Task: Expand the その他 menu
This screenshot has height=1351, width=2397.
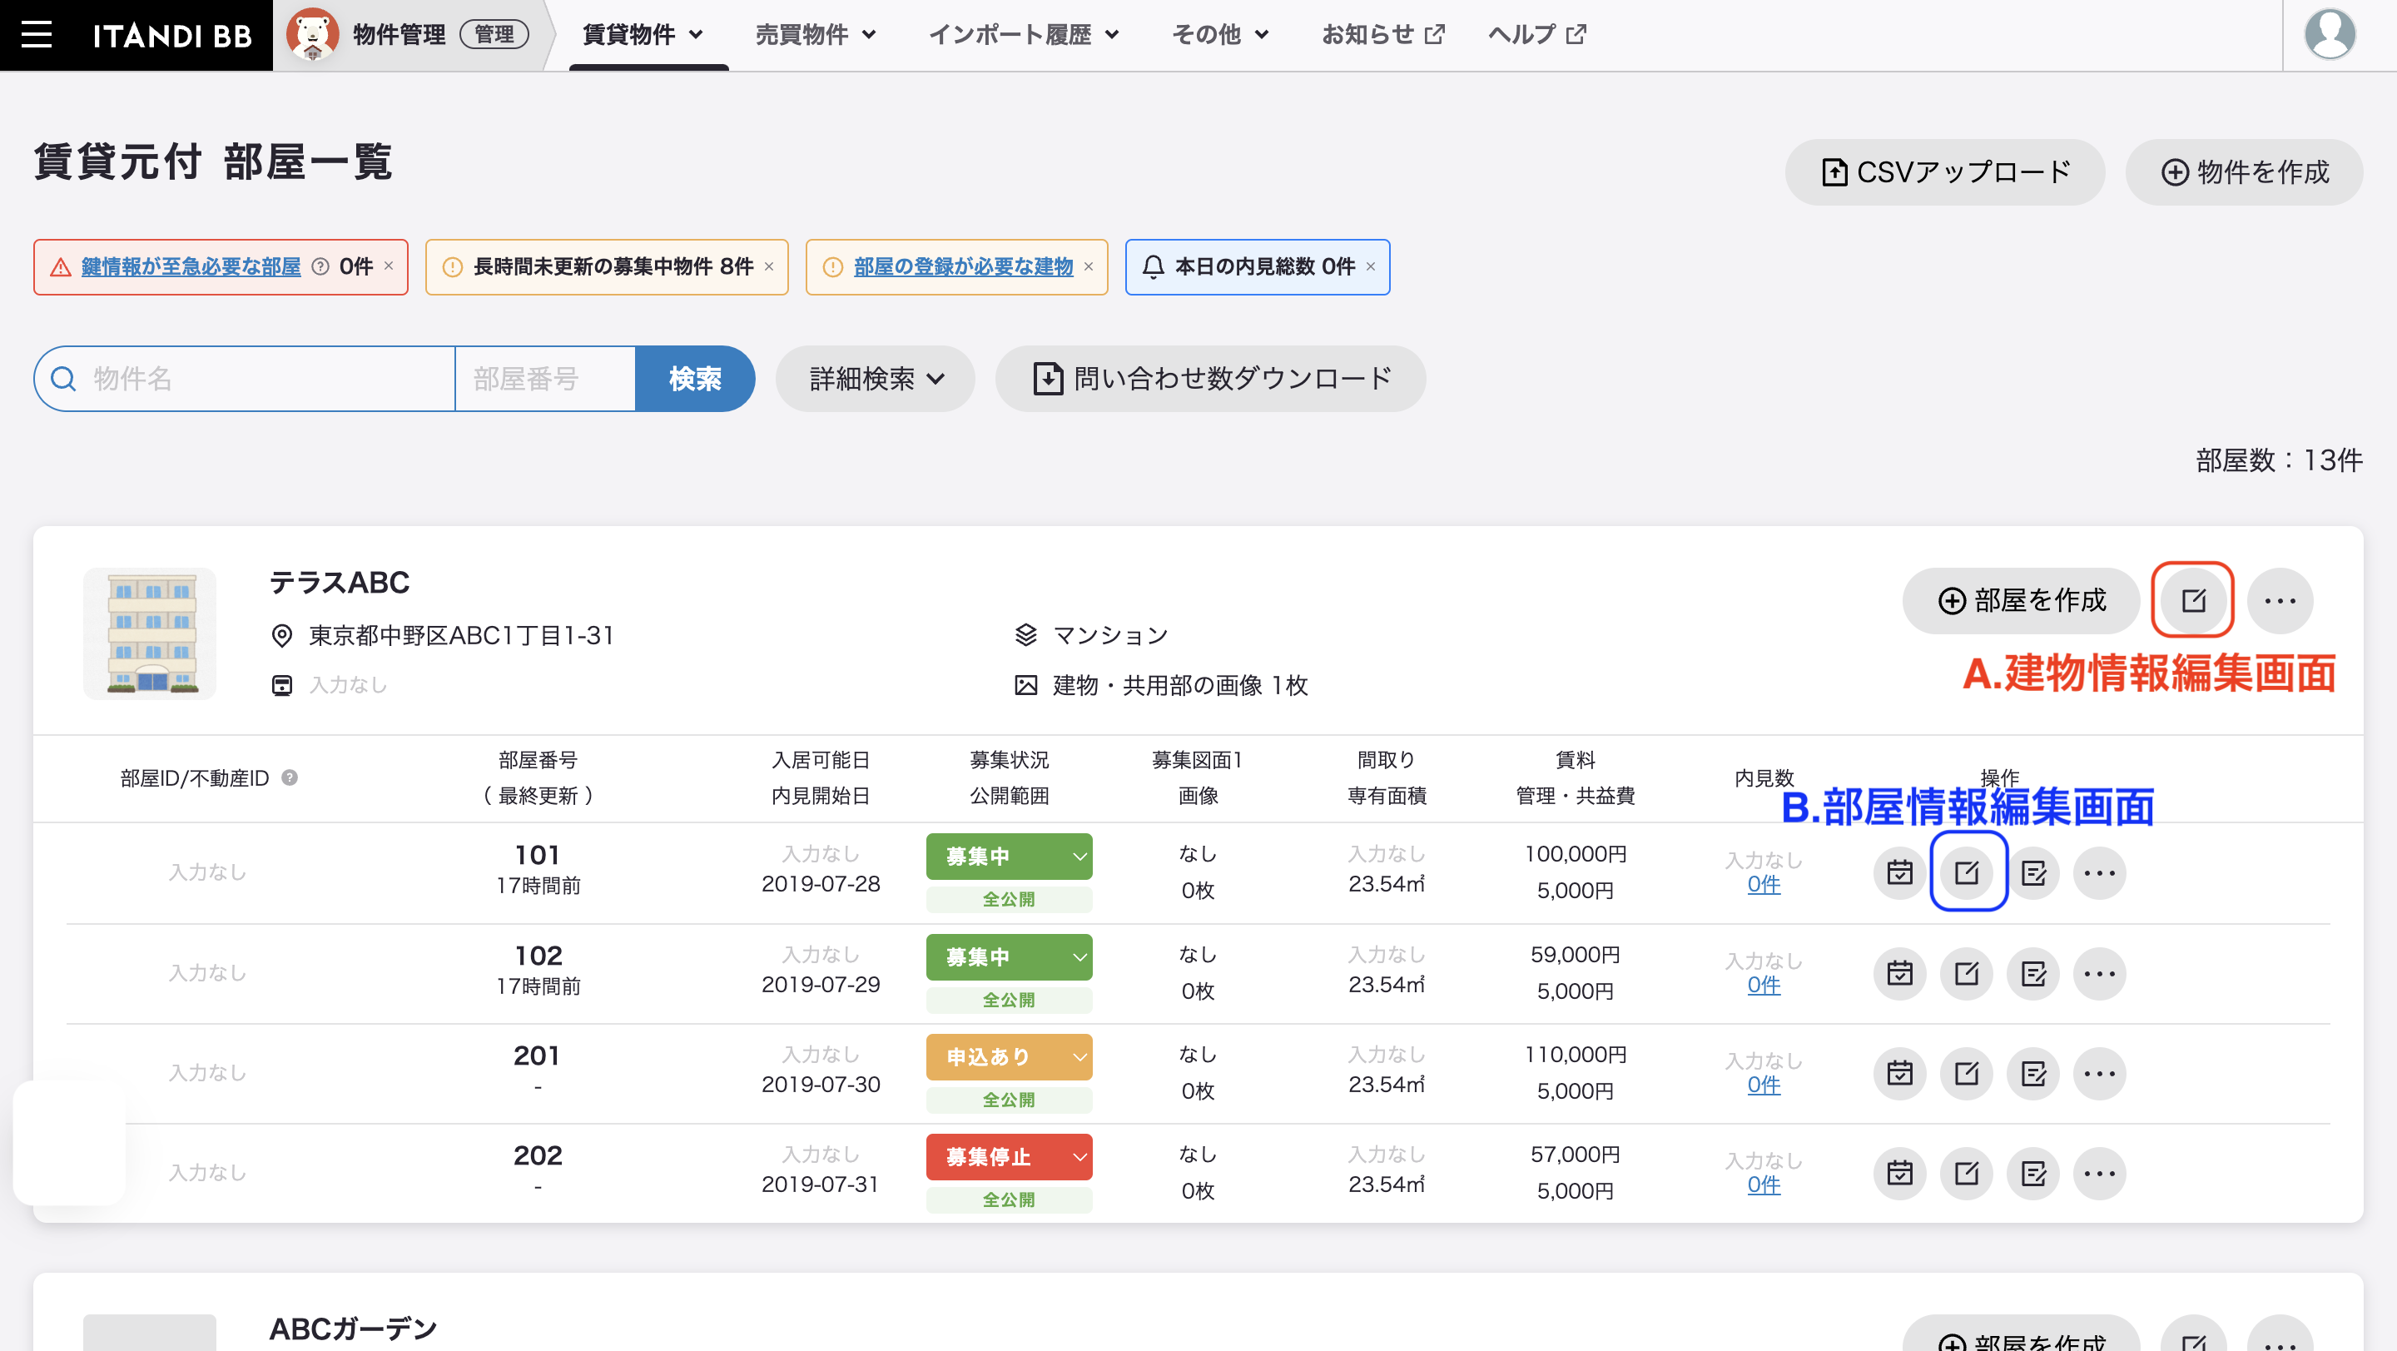Action: click(x=1220, y=34)
